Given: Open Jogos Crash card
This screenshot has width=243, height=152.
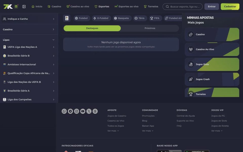Looking at the screenshot, I should (x=212, y=79).
